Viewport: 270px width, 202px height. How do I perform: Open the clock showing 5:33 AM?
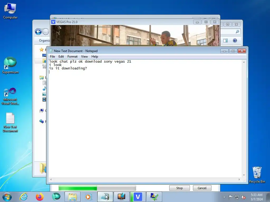pos(257,197)
